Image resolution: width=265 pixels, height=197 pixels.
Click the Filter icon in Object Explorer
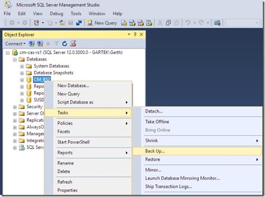pyautogui.click(x=56, y=44)
